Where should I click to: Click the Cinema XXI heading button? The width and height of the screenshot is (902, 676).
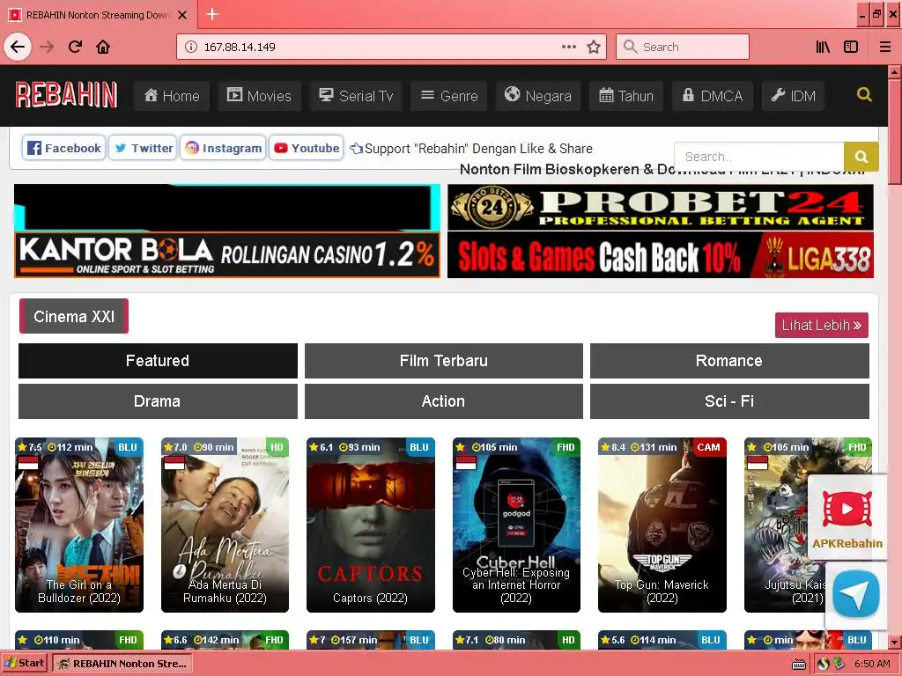(x=74, y=316)
